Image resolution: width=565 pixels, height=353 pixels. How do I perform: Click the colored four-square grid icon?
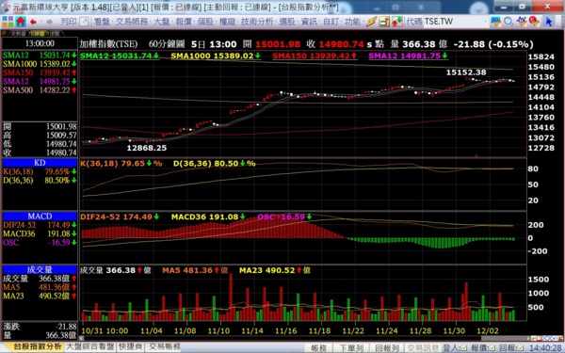point(8,22)
